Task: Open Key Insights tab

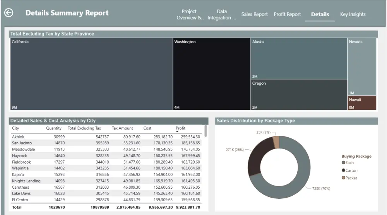Action: click(353, 14)
